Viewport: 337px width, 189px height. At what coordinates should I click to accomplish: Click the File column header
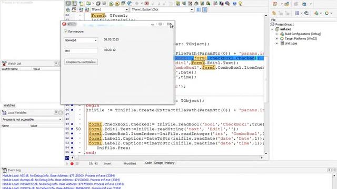pyautogui.click(x=303, y=20)
